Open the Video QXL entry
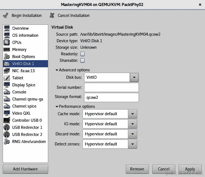The height and width of the screenshot is (177, 205). 26,113
